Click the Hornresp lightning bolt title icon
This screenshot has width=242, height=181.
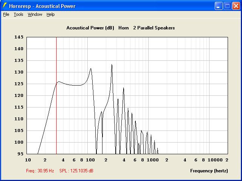[x=5, y=6]
